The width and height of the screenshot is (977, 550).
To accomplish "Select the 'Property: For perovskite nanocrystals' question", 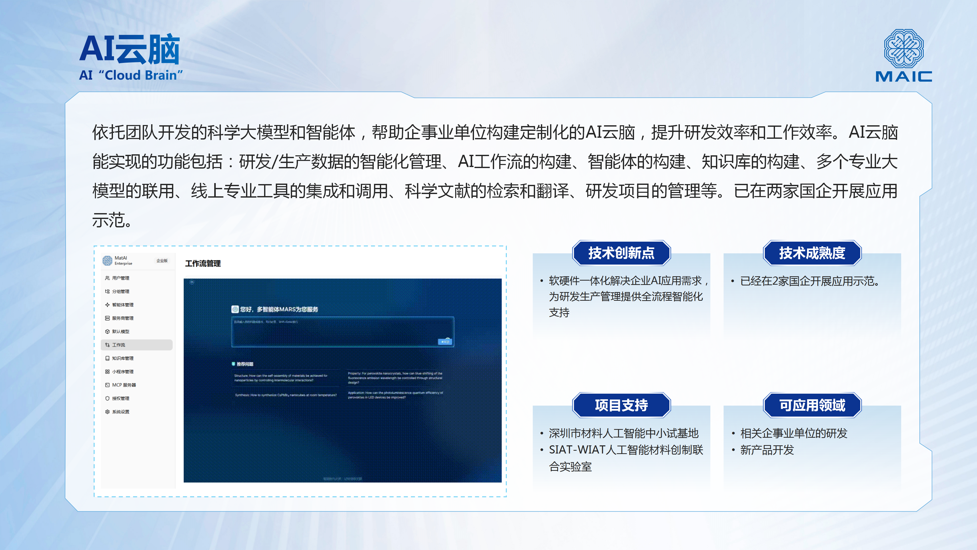I will coord(395,378).
